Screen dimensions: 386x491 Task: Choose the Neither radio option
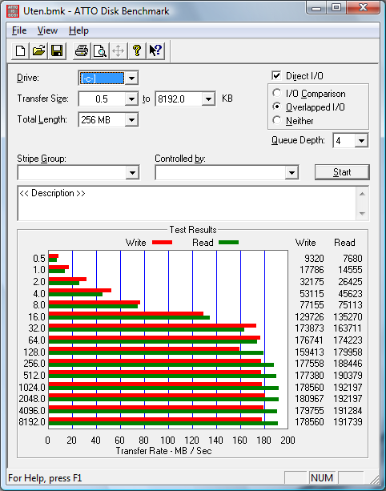[x=277, y=120]
